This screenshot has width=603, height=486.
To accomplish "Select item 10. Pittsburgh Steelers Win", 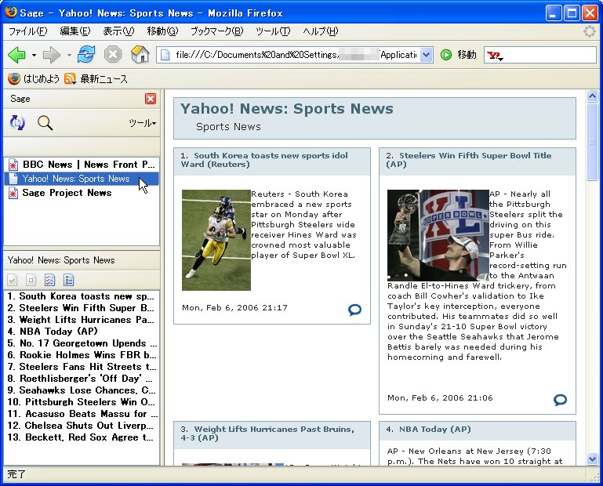I will [x=82, y=402].
